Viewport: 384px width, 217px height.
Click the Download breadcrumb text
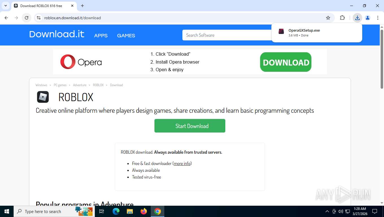coord(116,85)
